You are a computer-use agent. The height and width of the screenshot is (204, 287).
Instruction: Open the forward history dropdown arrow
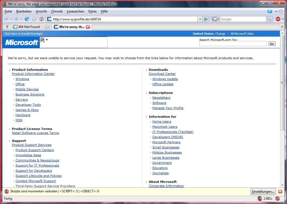[x=21, y=19]
